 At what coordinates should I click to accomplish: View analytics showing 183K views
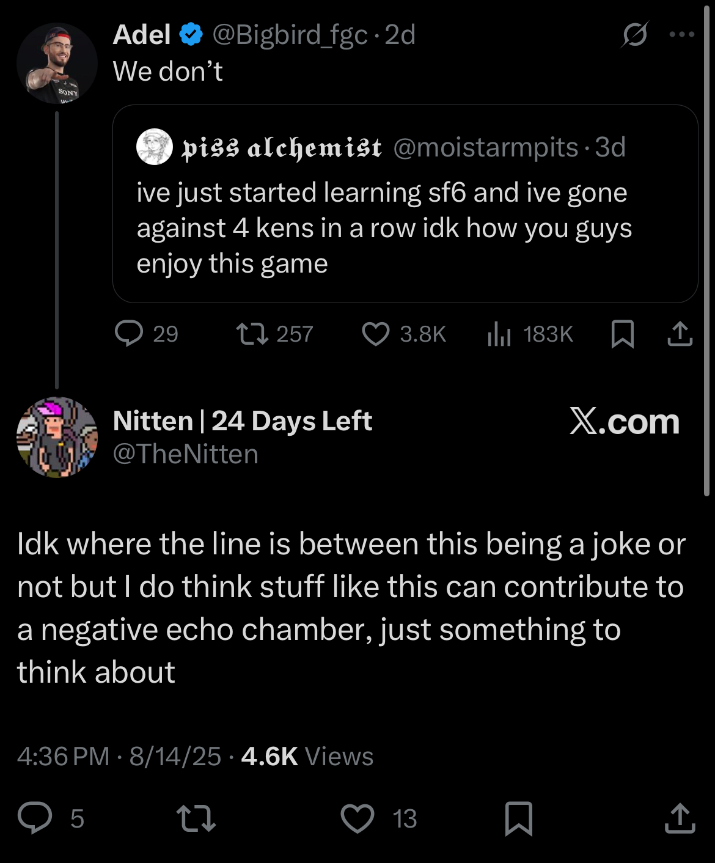pos(499,334)
